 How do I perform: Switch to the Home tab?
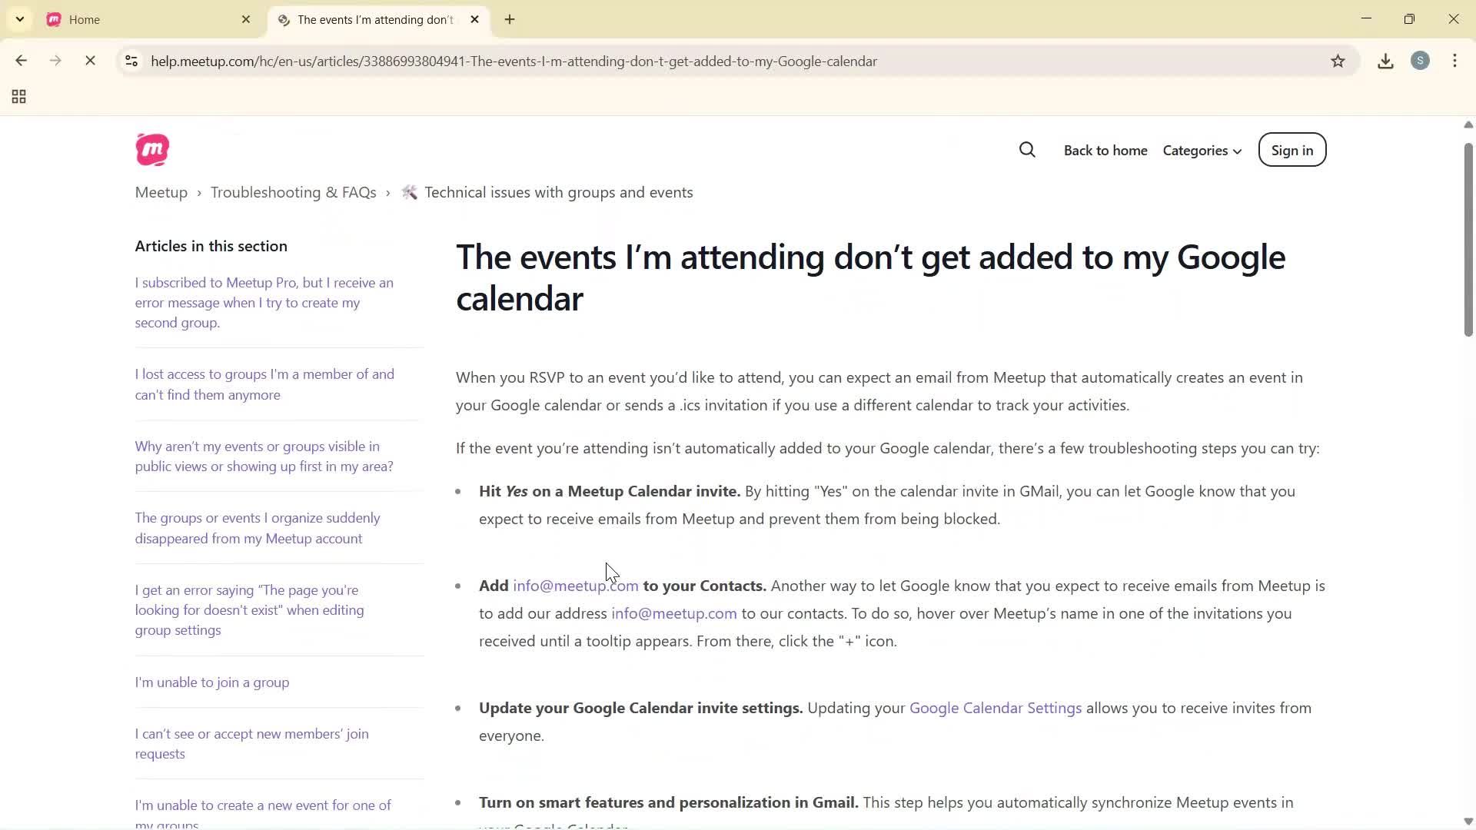point(115,19)
